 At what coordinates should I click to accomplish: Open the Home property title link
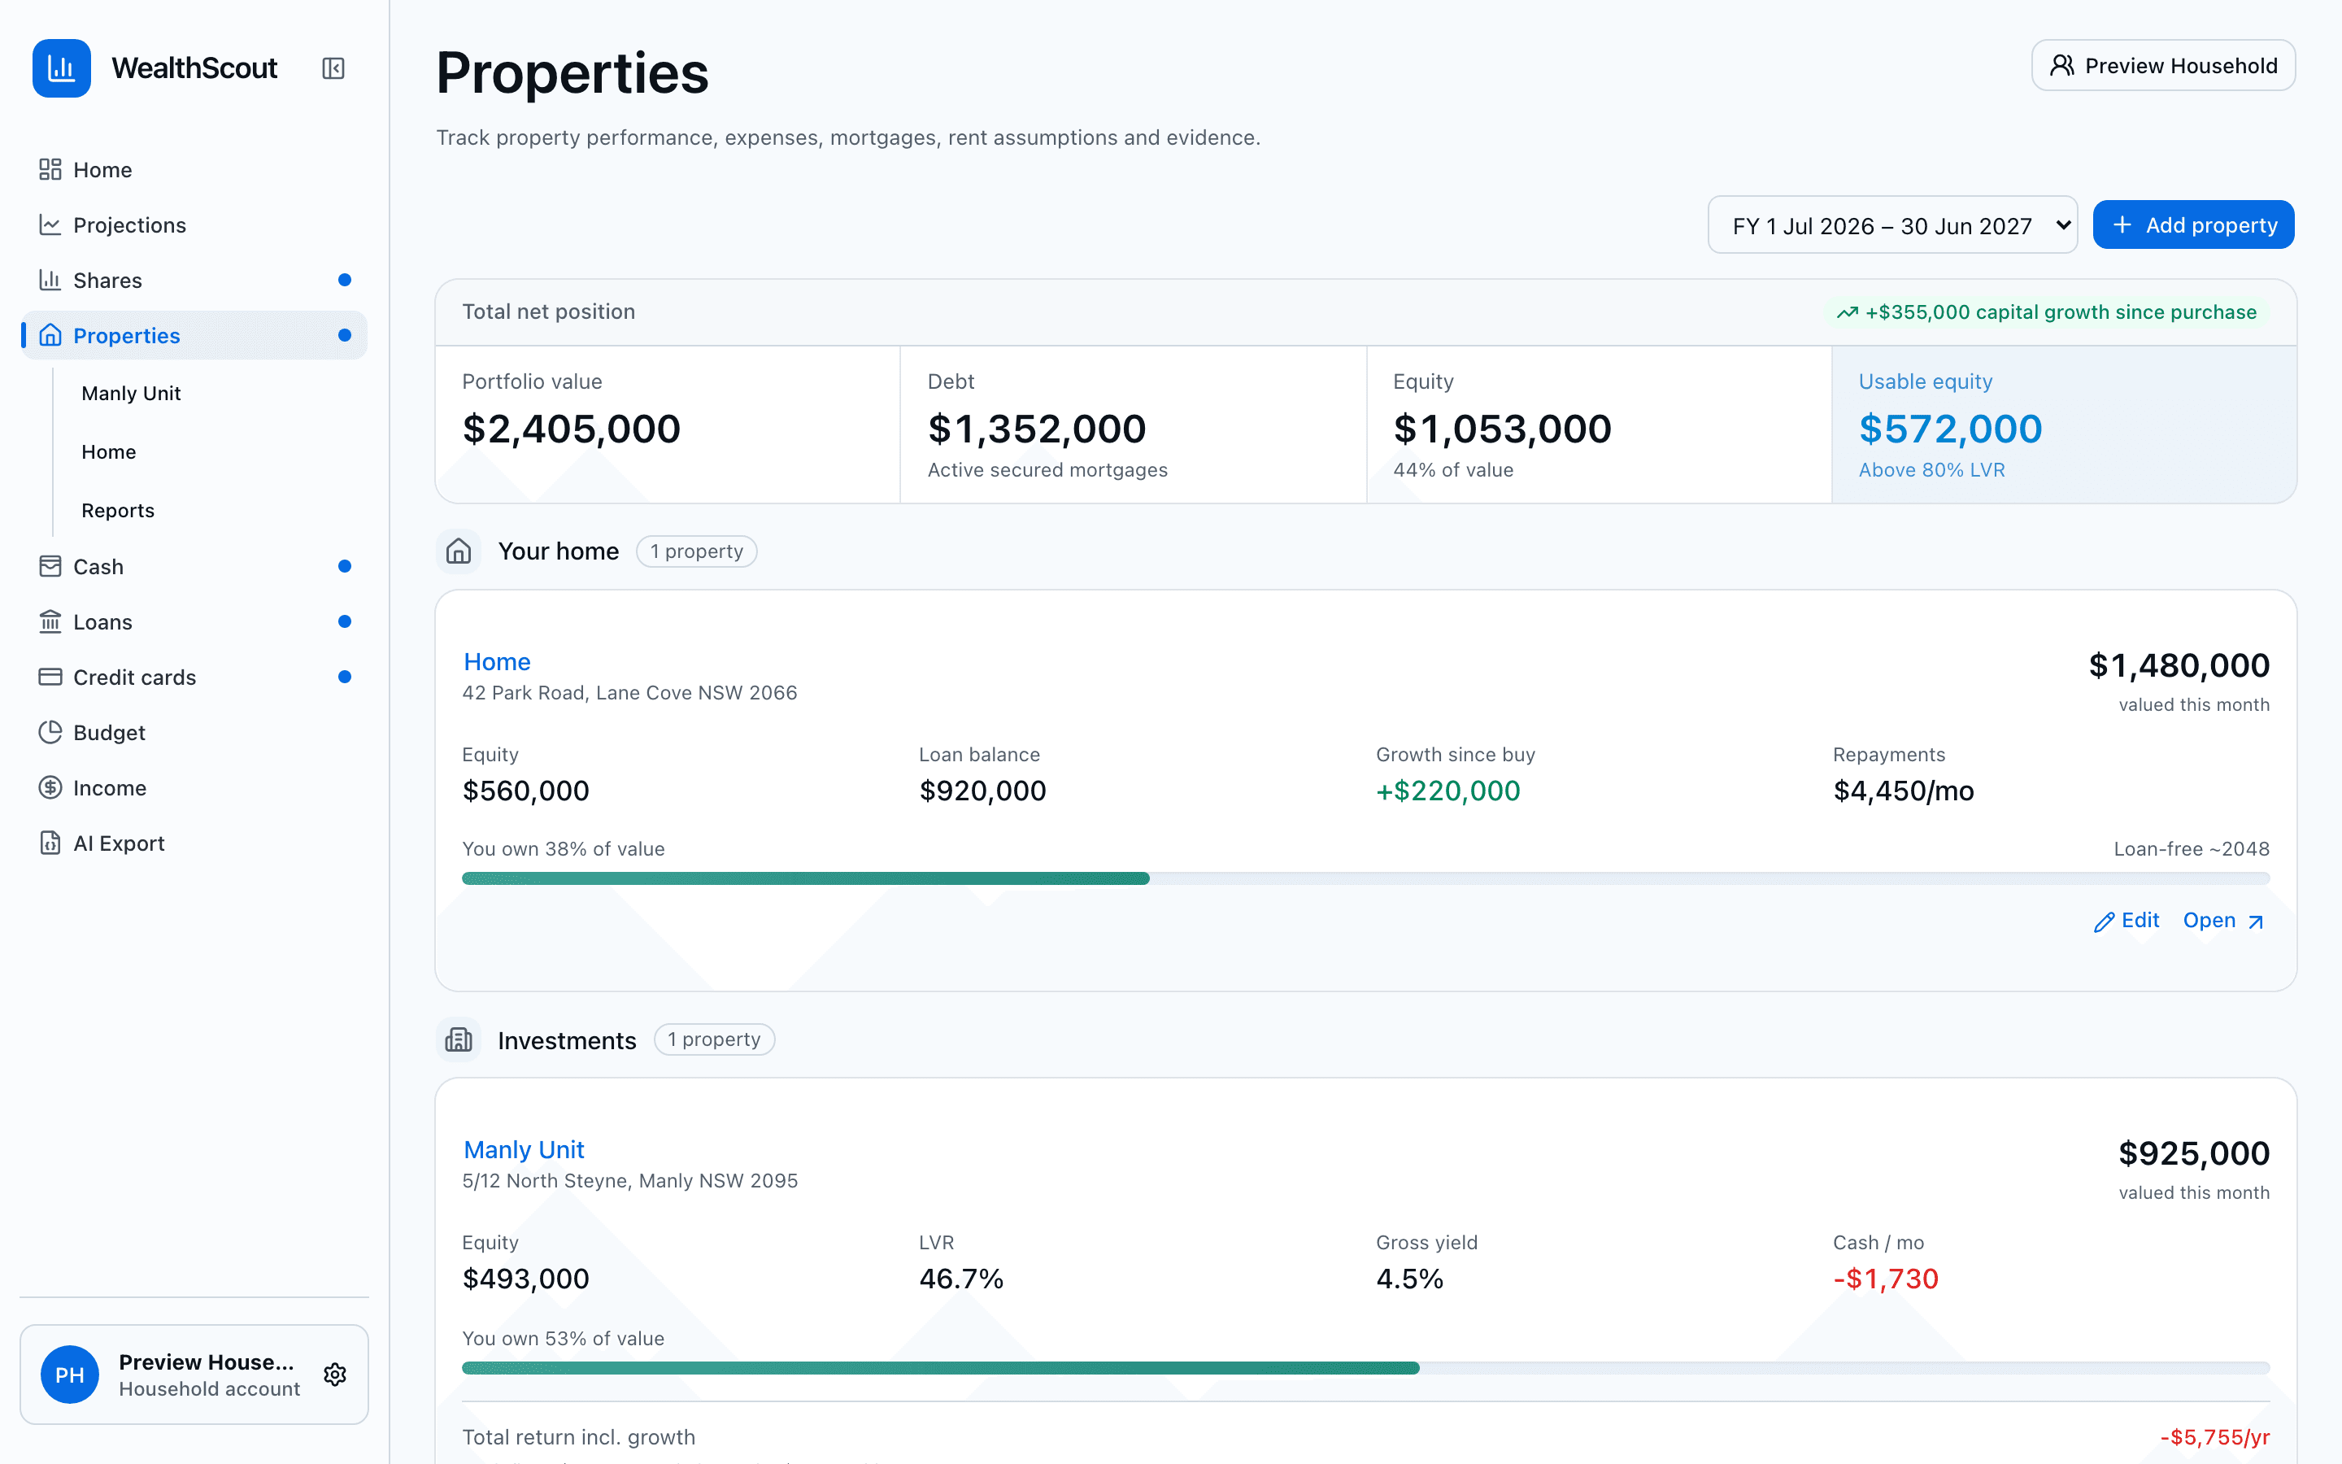tap(497, 661)
